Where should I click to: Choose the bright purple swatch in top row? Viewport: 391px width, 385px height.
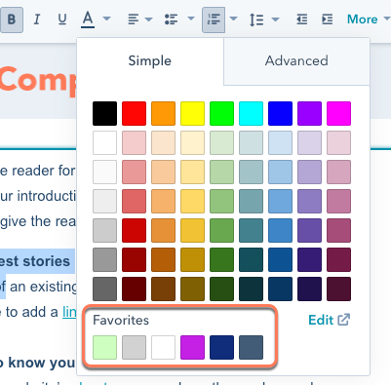pos(309,113)
